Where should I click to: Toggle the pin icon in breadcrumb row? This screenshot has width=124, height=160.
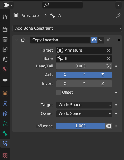(118, 16)
